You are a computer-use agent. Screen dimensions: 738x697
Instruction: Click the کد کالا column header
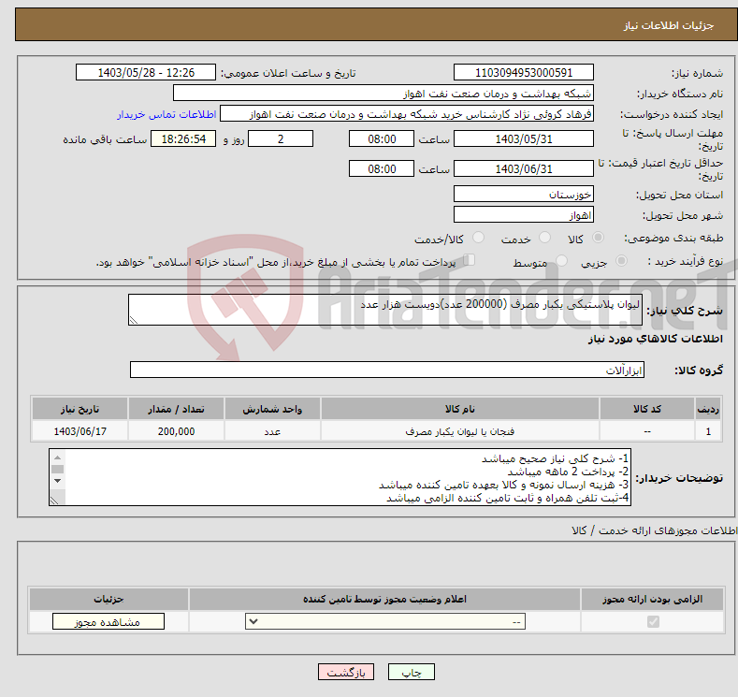[647, 409]
